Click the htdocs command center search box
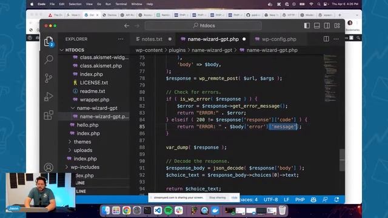This screenshot has height=218, width=388. pyautogui.click(x=203, y=25)
